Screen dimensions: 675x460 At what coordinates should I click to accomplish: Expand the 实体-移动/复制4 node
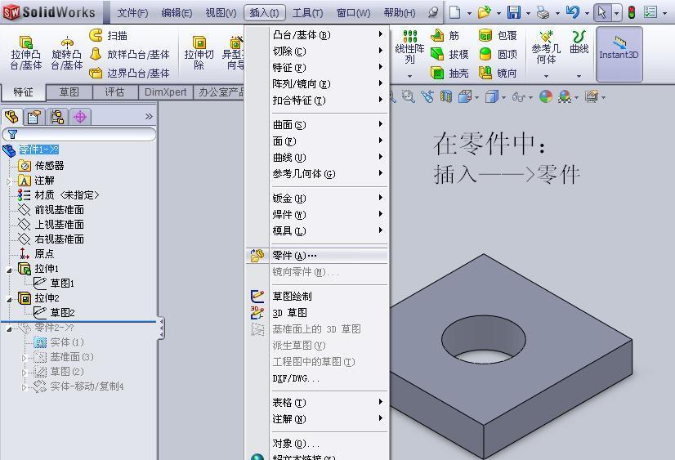click(x=25, y=387)
